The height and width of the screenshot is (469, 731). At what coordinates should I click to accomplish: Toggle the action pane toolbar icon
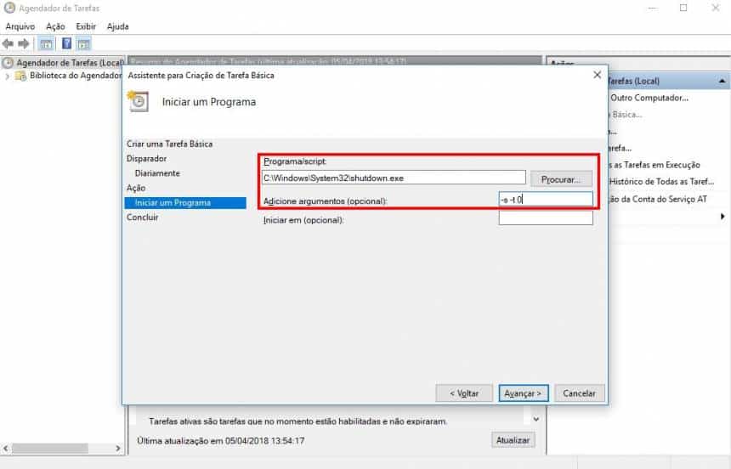83,44
